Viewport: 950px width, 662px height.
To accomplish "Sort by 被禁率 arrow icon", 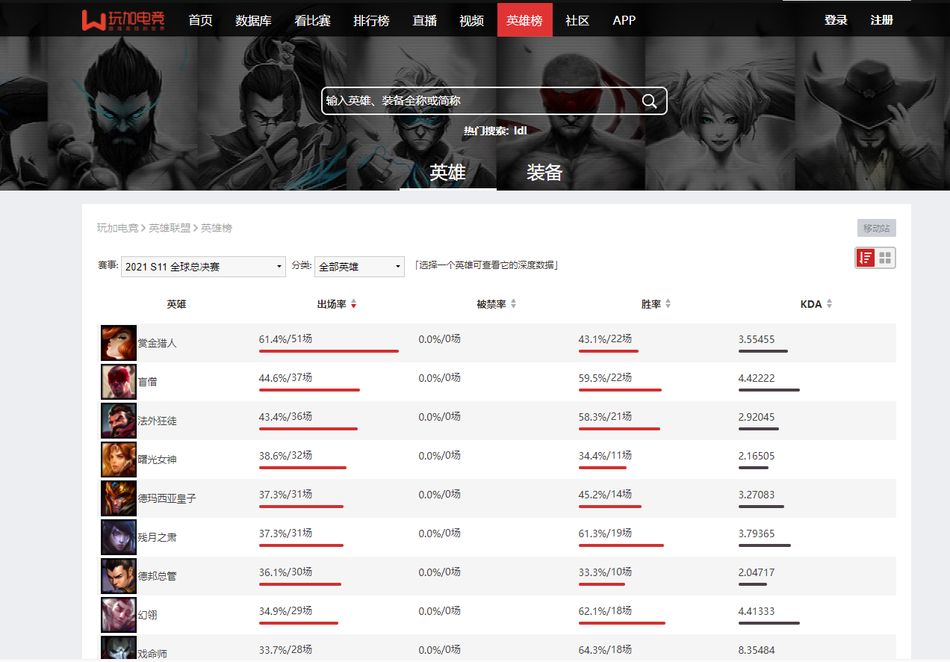I will click(x=513, y=304).
